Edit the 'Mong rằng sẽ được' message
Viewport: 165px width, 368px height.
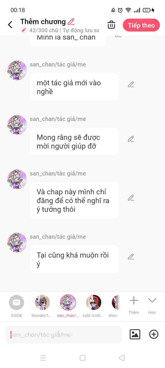131,139
